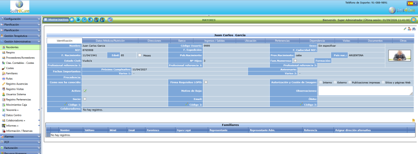The width and height of the screenshot is (418, 154).
Task: Click the orange logout icon beside the welcome text
Action: [x=414, y=20]
